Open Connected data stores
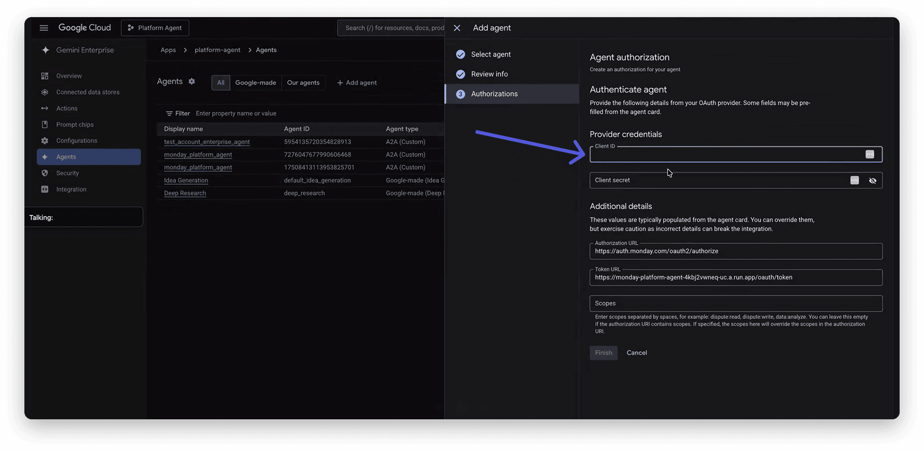This screenshot has width=924, height=451. (88, 92)
